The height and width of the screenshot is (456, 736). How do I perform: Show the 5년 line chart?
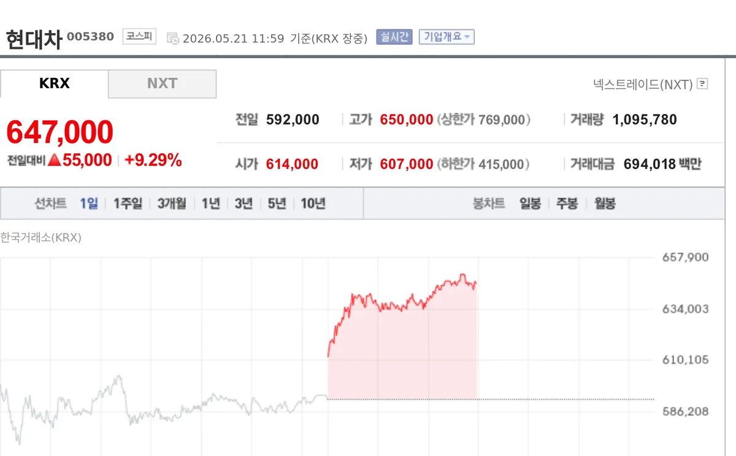[x=277, y=203]
